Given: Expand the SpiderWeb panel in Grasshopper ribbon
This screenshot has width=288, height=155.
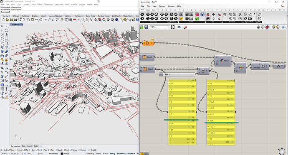Looking at the screenshot, I should 255,22.
